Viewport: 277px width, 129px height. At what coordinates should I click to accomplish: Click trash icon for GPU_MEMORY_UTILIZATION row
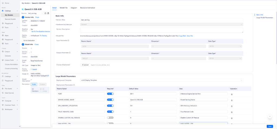click(231, 106)
